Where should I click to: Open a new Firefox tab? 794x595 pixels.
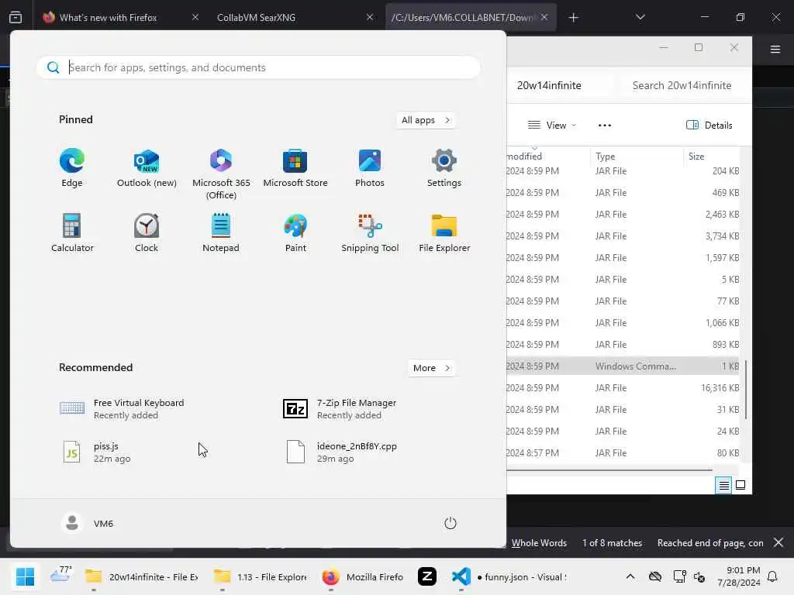(x=573, y=18)
